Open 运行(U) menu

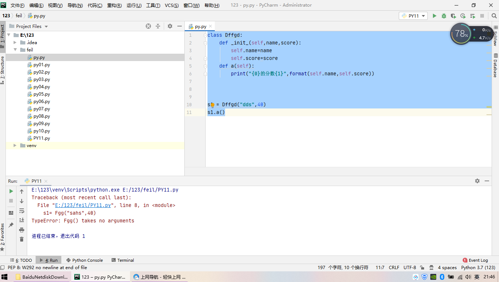pyautogui.click(x=134, y=5)
